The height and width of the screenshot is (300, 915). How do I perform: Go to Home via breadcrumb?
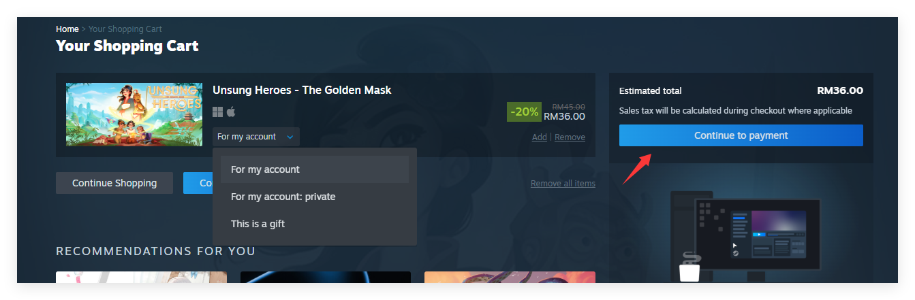67,29
